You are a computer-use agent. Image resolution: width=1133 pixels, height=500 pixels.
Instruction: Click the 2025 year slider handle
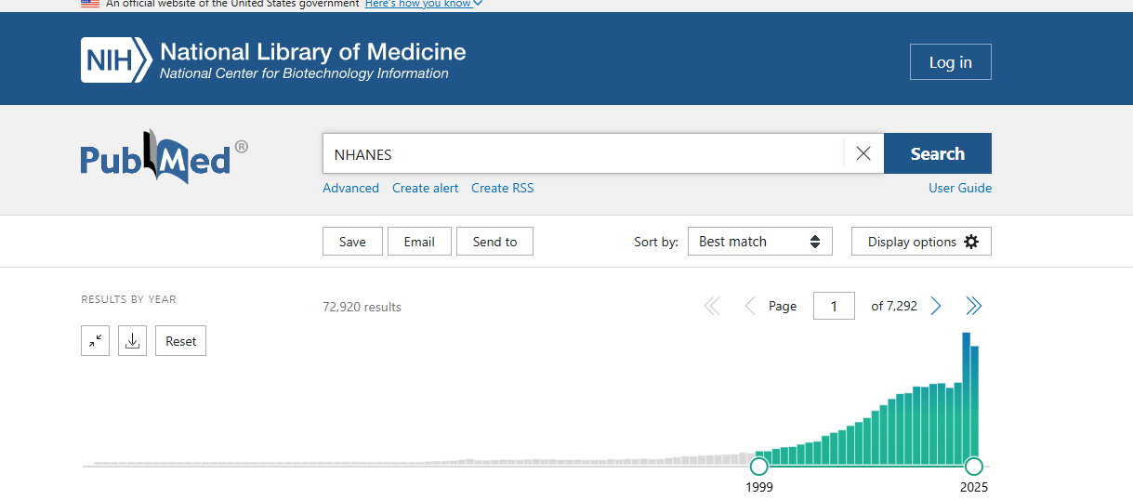(x=973, y=466)
